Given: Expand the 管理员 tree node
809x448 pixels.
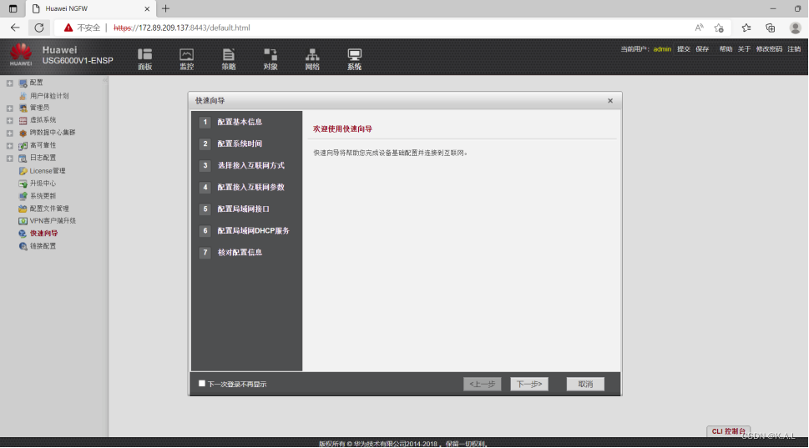Looking at the screenshot, I should (10, 108).
